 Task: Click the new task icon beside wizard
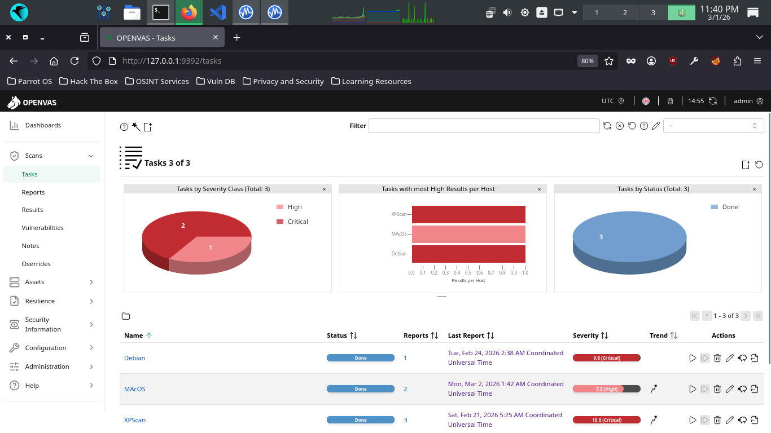point(148,127)
